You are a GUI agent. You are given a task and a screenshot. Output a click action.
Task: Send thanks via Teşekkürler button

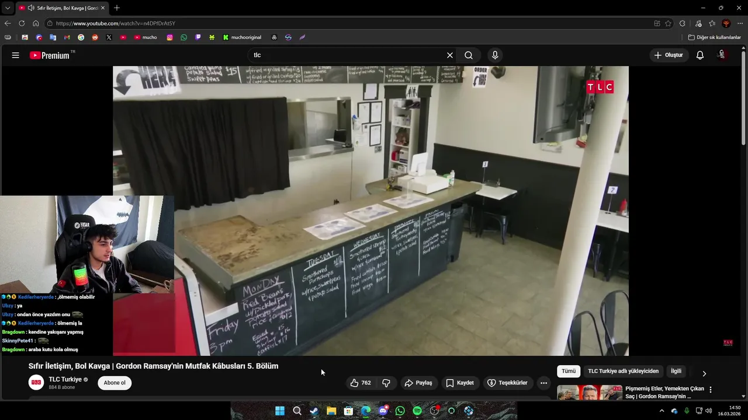(x=507, y=383)
